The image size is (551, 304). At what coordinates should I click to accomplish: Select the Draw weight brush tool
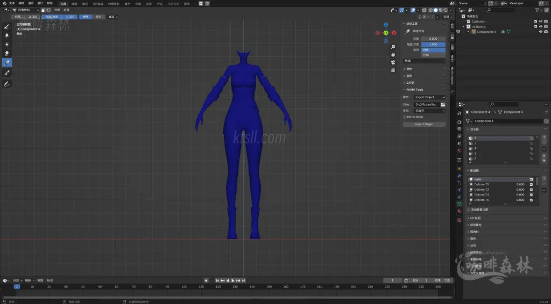[6, 26]
